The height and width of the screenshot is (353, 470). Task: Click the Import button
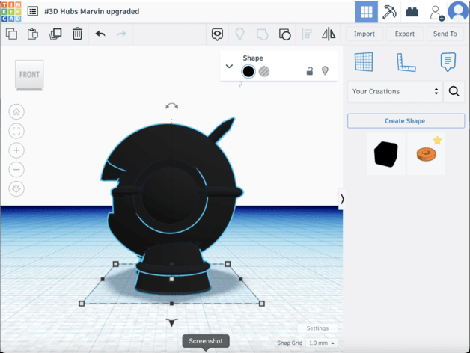pyautogui.click(x=364, y=34)
